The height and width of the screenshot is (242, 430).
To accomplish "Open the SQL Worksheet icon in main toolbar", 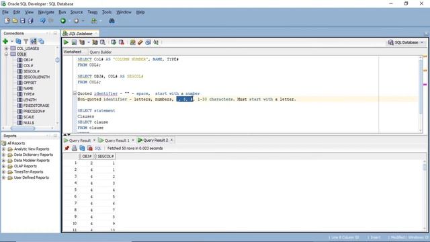I will (94, 21).
